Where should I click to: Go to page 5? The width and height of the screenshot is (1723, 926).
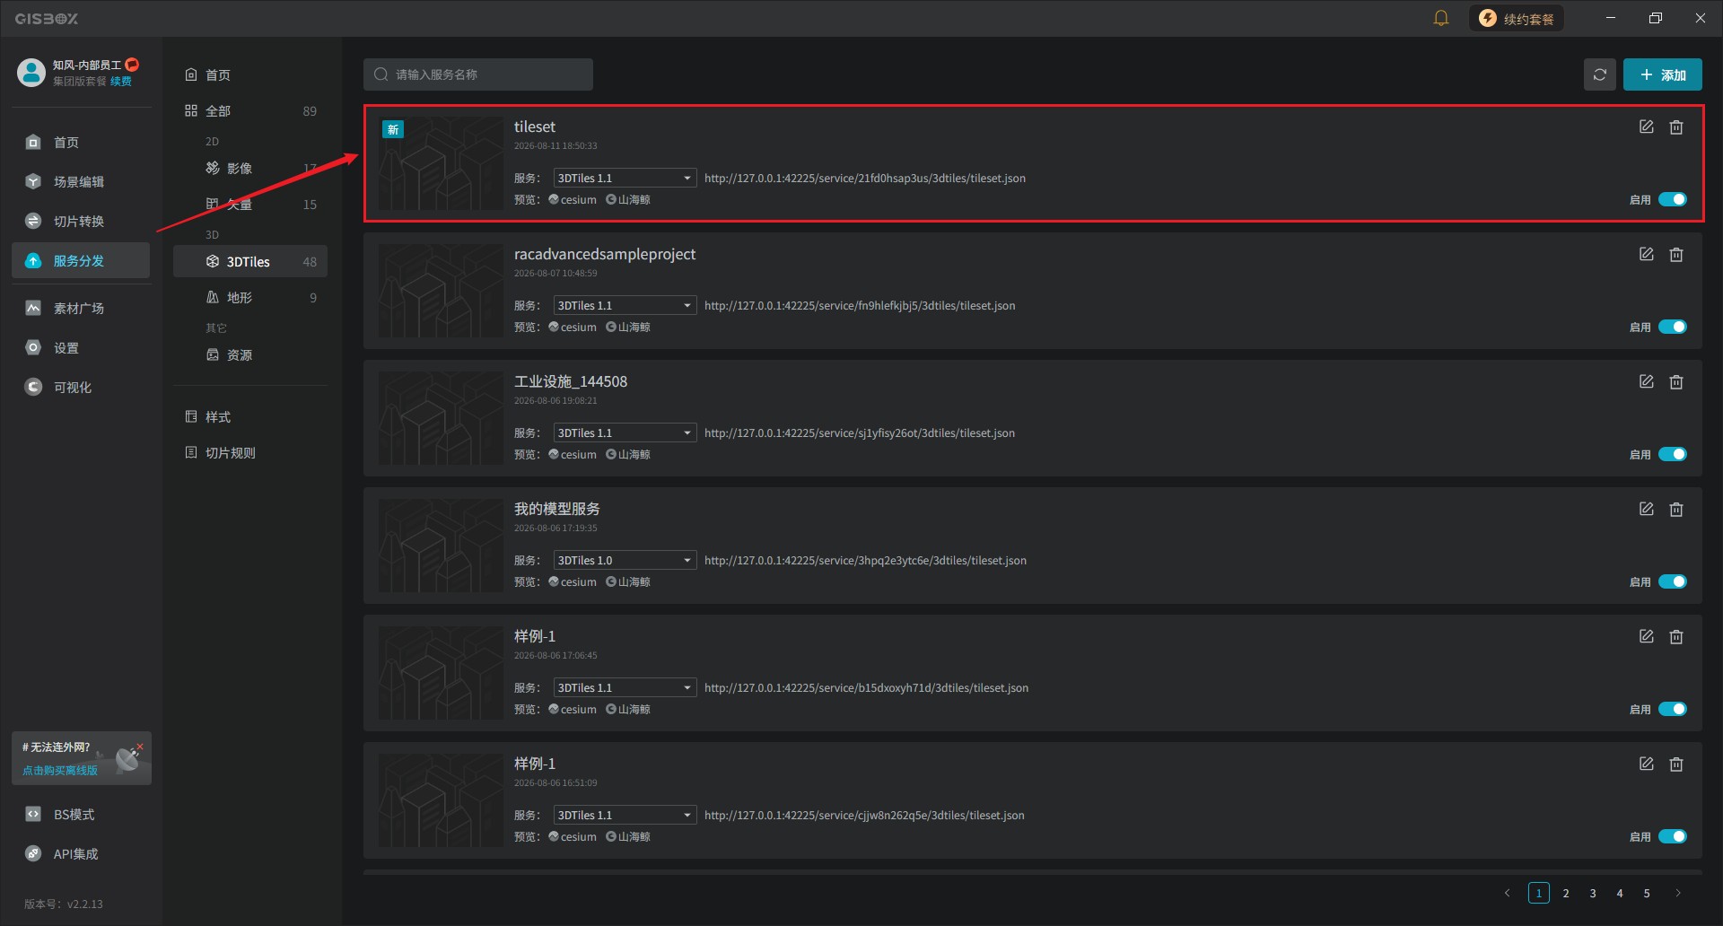coord(1647,893)
